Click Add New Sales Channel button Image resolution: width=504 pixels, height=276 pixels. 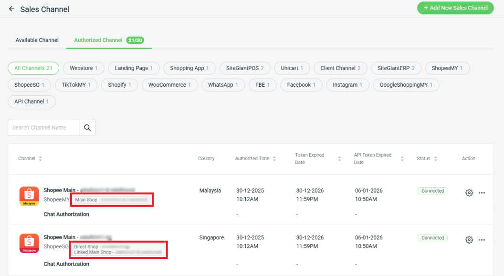(455, 8)
